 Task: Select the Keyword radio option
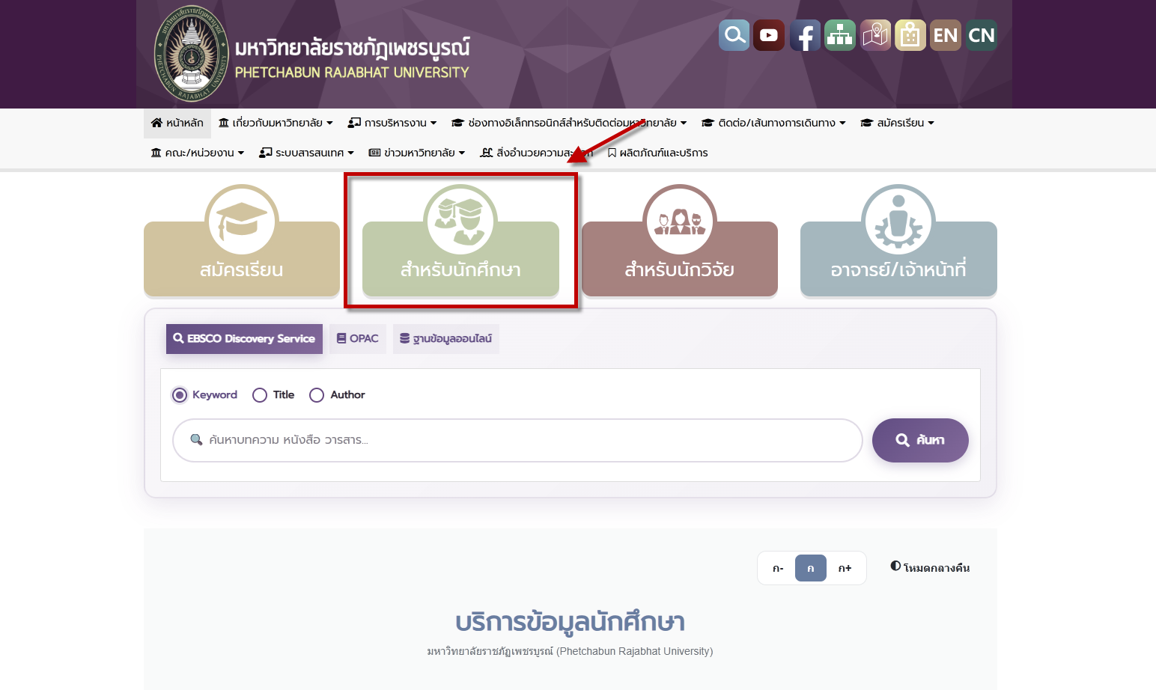tap(180, 395)
